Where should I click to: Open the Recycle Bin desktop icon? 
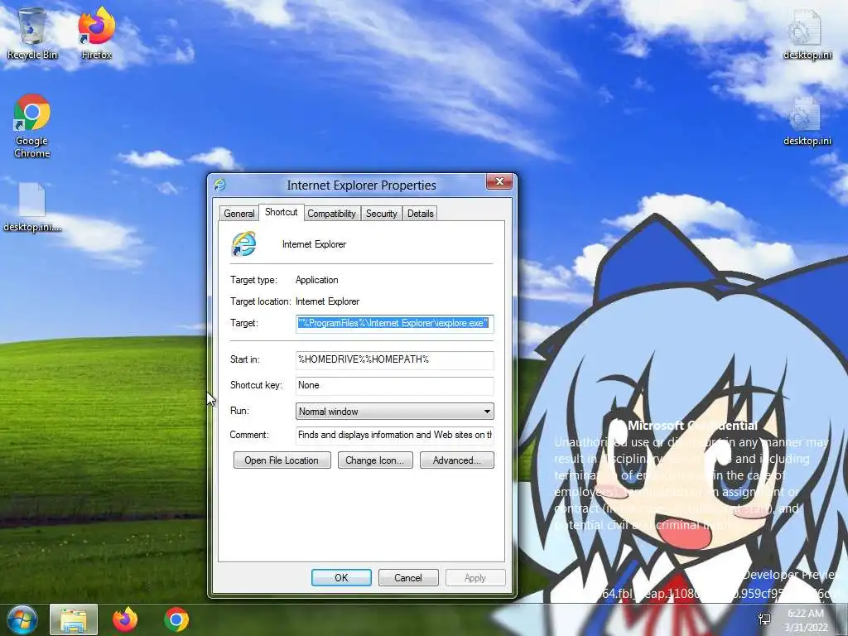point(32,33)
